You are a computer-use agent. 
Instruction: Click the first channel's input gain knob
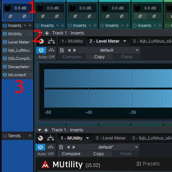tap(8, 8)
